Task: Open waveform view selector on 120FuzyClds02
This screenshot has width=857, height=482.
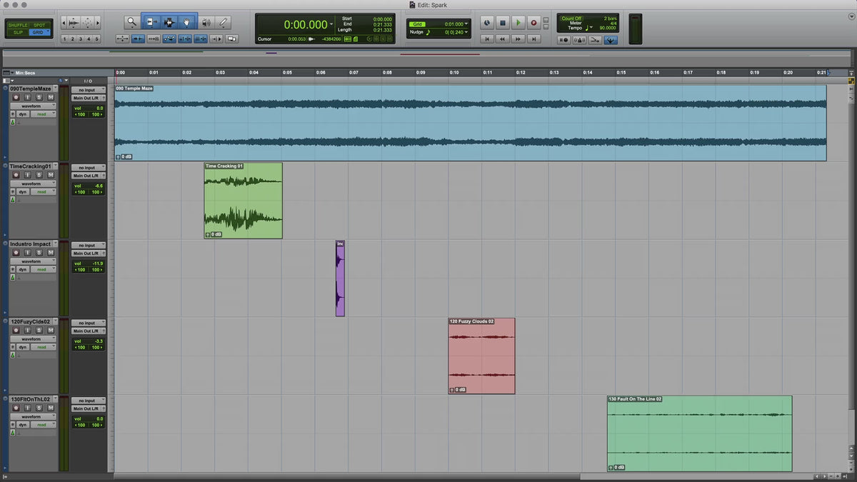Action: point(33,339)
